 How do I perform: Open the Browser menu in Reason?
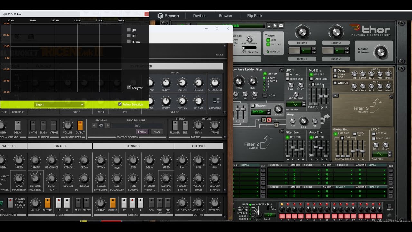(226, 16)
